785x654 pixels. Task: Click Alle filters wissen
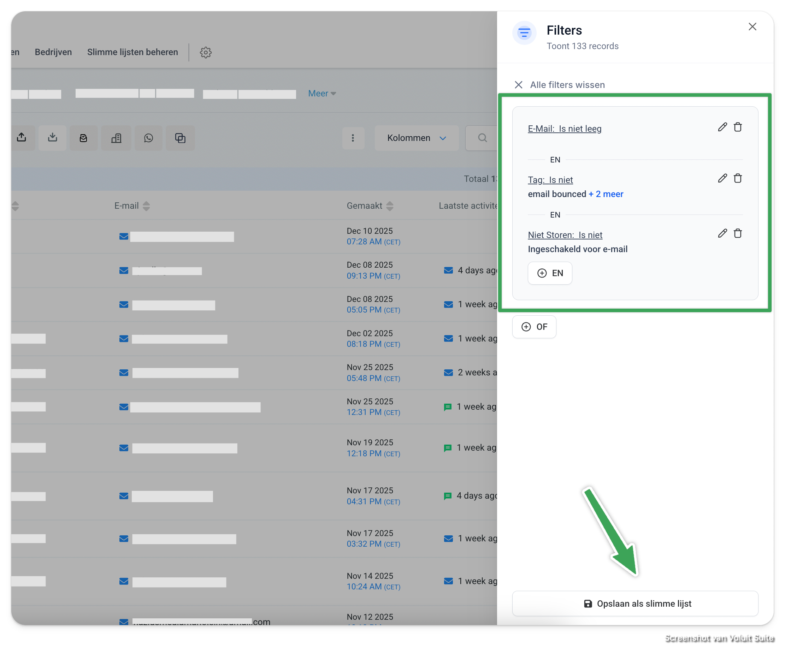(x=560, y=85)
